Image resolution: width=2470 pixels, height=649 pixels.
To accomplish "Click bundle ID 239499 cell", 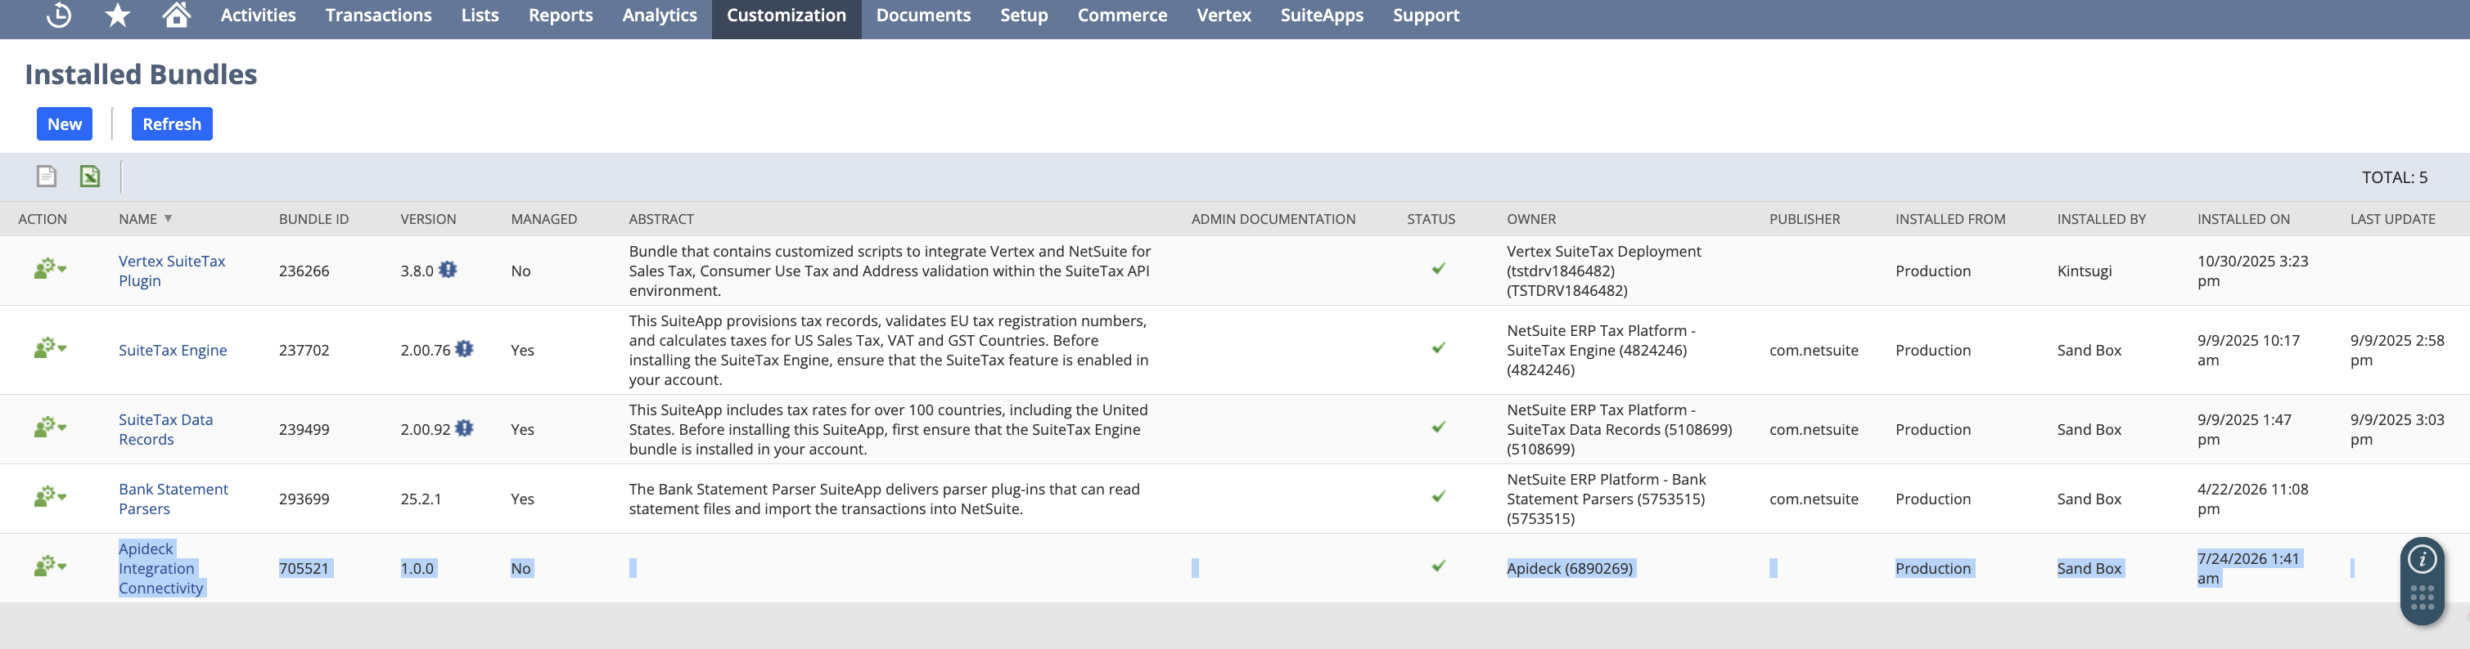I will coord(304,430).
